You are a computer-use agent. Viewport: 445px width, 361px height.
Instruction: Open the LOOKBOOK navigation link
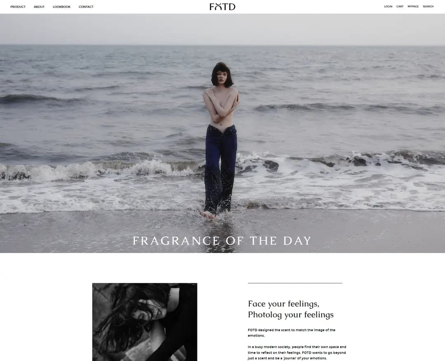pyautogui.click(x=61, y=7)
